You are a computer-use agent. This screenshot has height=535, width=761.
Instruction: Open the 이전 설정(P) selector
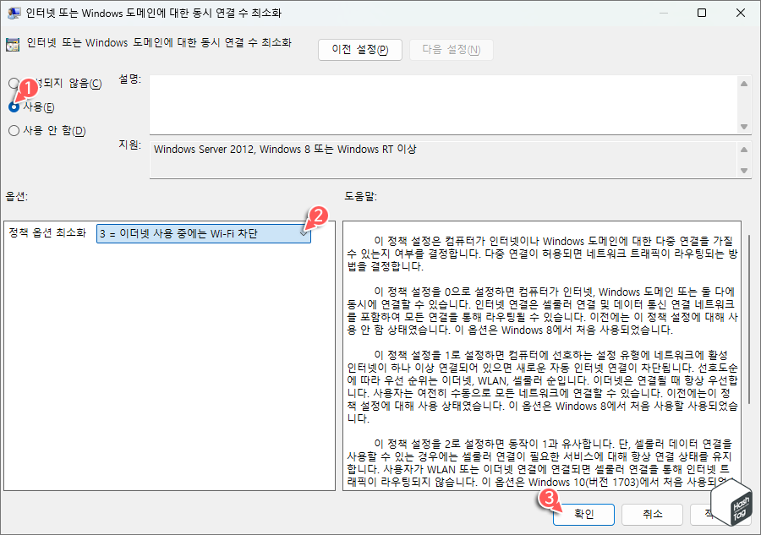click(359, 49)
